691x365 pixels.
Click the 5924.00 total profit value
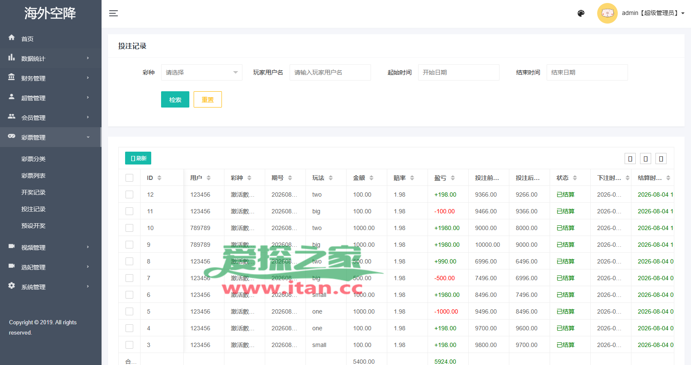click(x=445, y=362)
